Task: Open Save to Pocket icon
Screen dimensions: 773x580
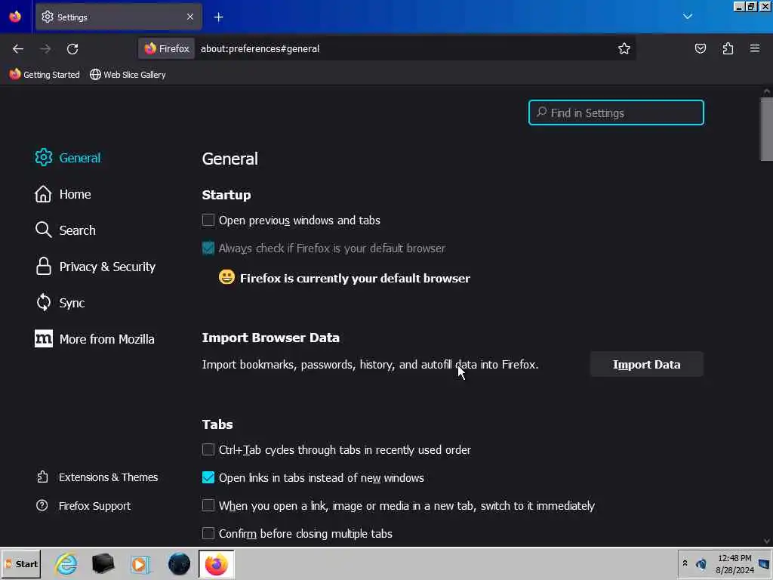Action: pyautogui.click(x=700, y=48)
